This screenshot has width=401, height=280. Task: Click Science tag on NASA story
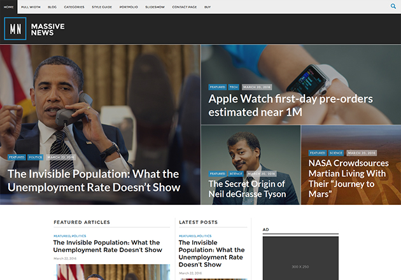336,153
